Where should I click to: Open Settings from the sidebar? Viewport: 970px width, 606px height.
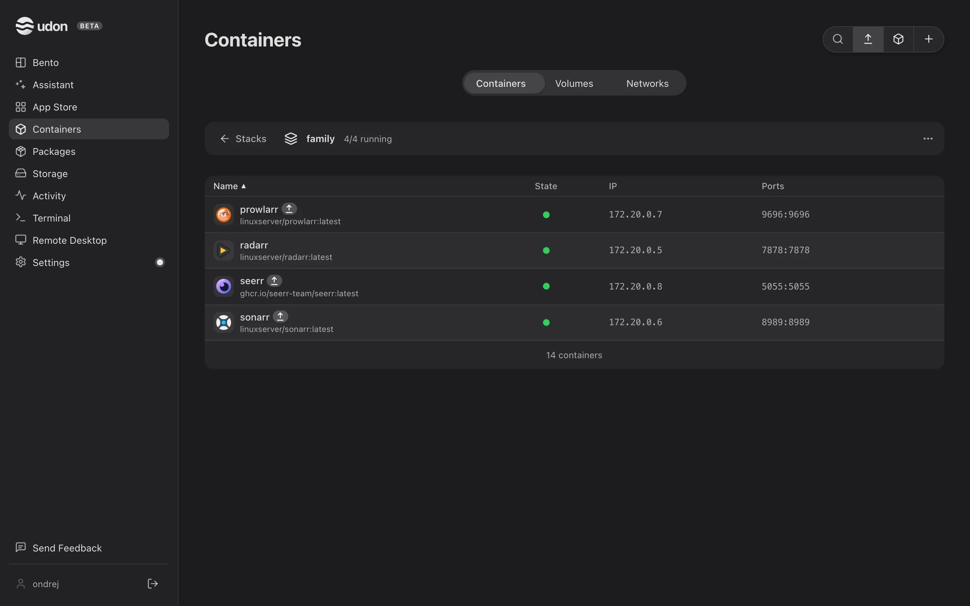89,263
